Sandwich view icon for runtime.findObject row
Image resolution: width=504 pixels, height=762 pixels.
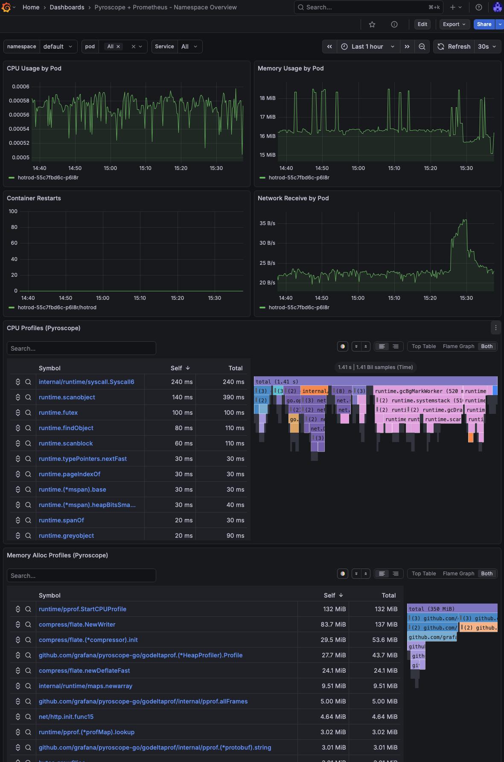tap(18, 428)
